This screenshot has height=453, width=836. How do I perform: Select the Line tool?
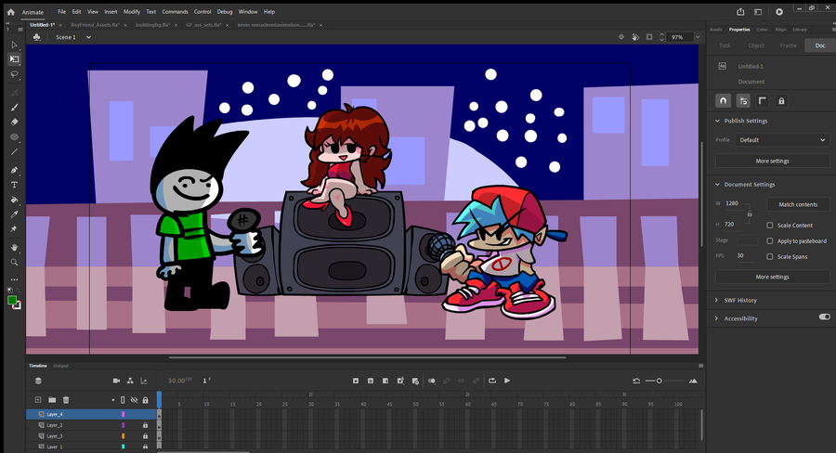pyautogui.click(x=14, y=152)
